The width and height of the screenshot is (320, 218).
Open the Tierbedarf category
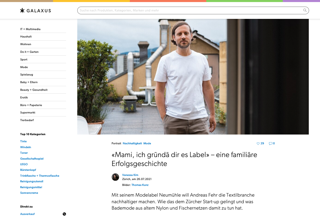(27, 120)
